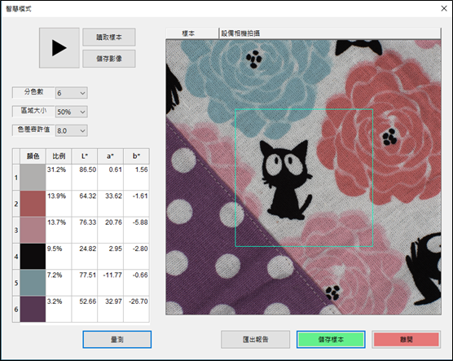453x361 pixels.
Task: Open the 分色數 dropdown showing 6
Action: pos(72,93)
